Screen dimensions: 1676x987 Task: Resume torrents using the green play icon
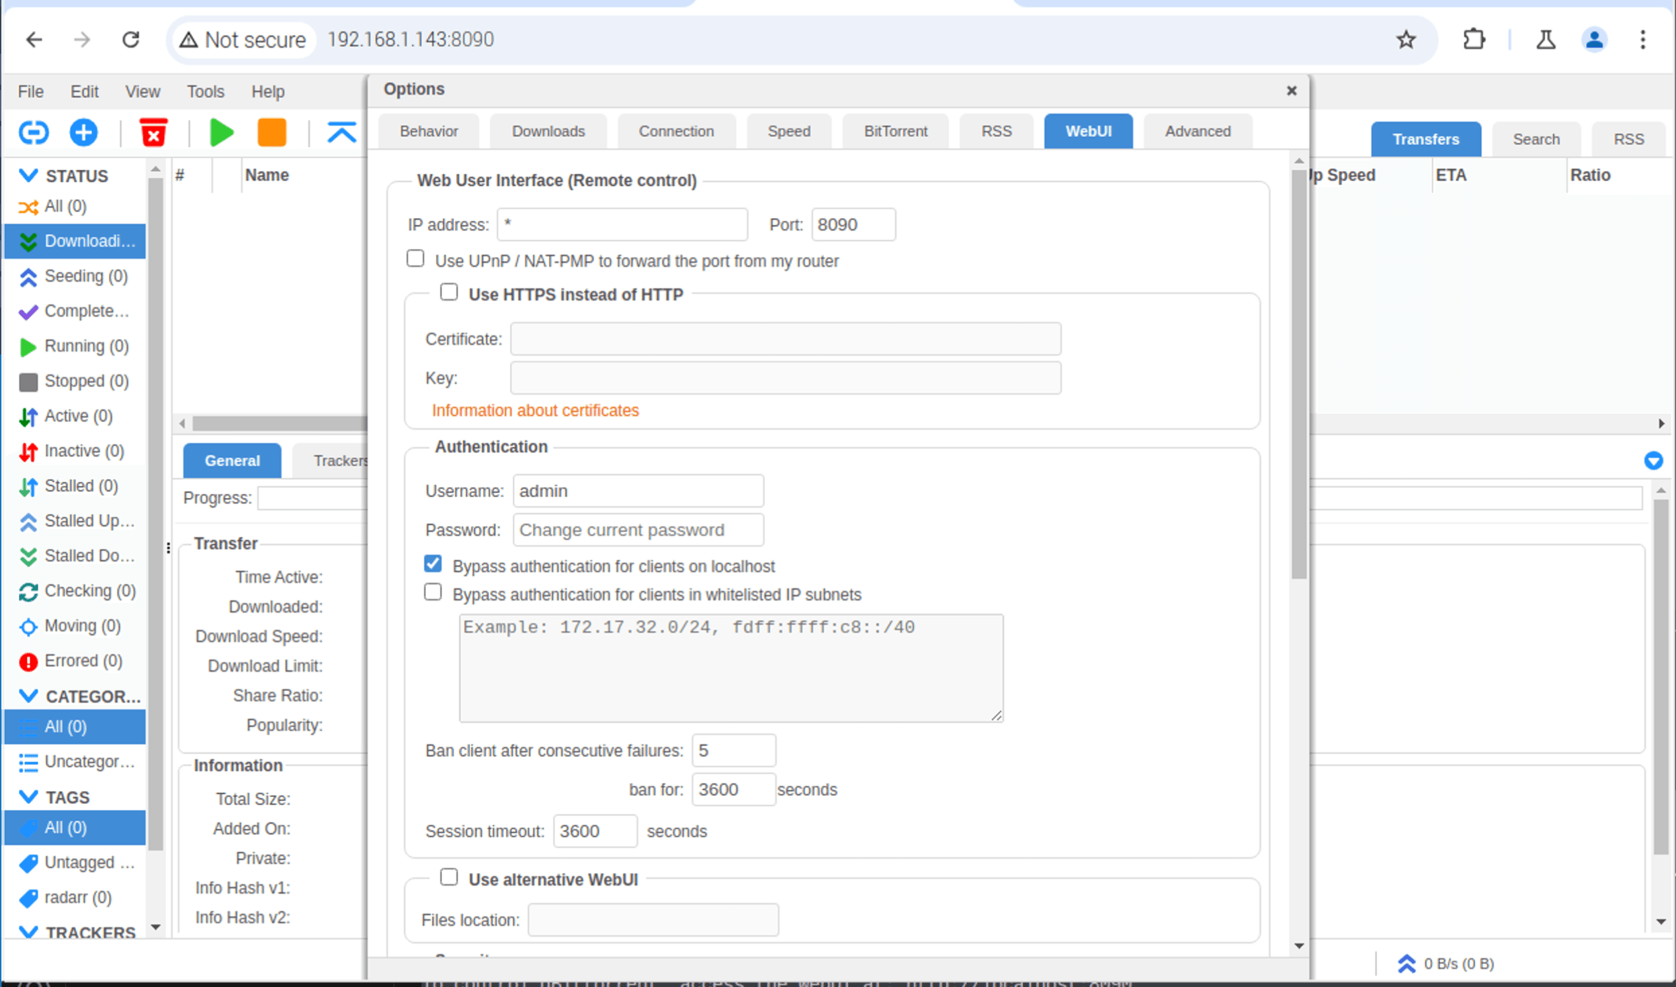click(x=222, y=132)
